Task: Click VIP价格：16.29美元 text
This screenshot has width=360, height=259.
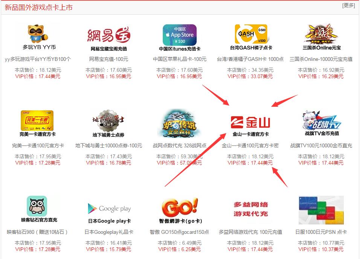Action: (x=321, y=76)
